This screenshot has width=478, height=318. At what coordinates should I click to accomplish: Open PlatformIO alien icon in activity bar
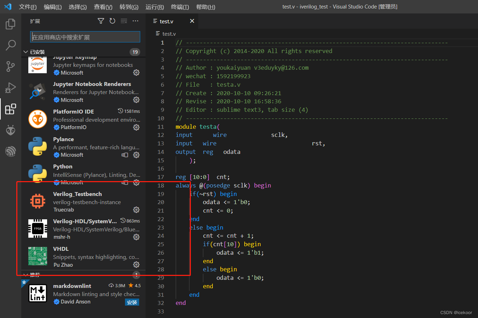click(11, 130)
